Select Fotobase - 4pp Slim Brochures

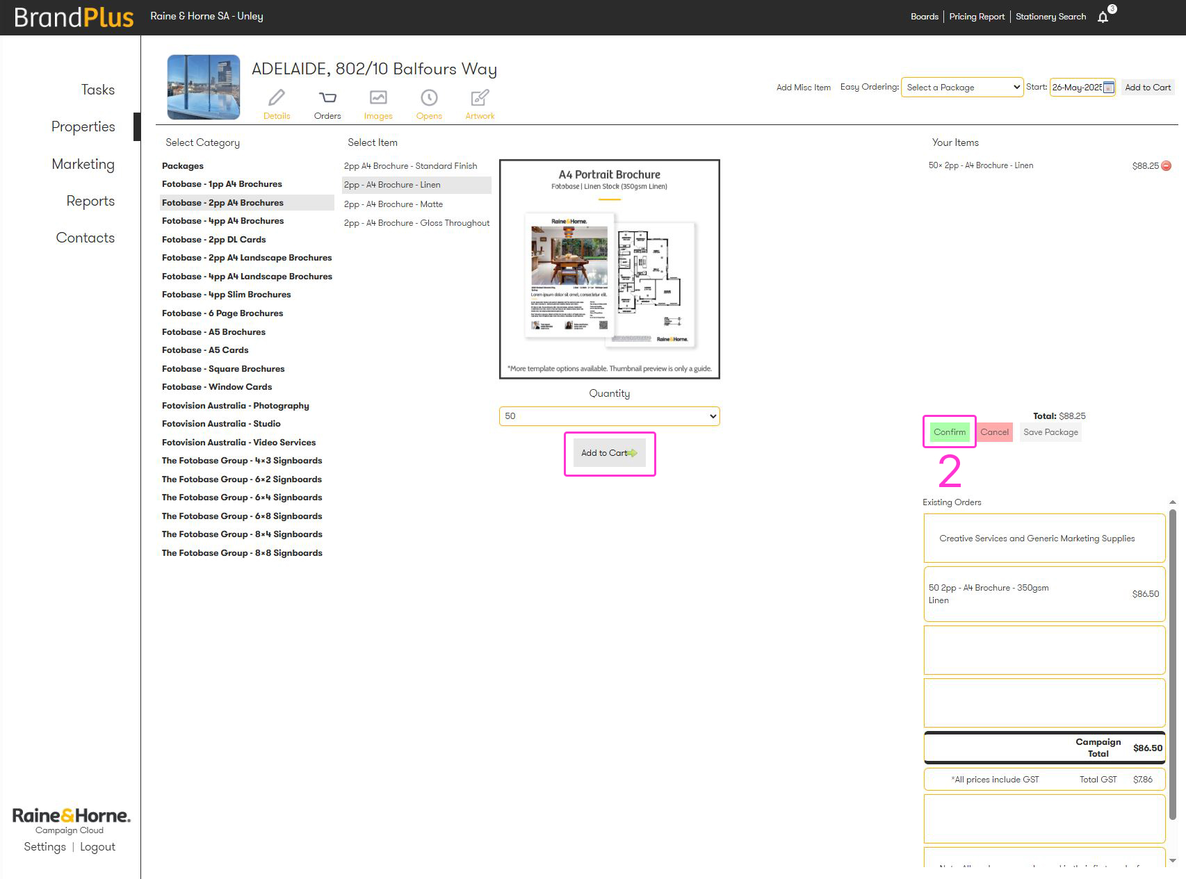point(226,295)
